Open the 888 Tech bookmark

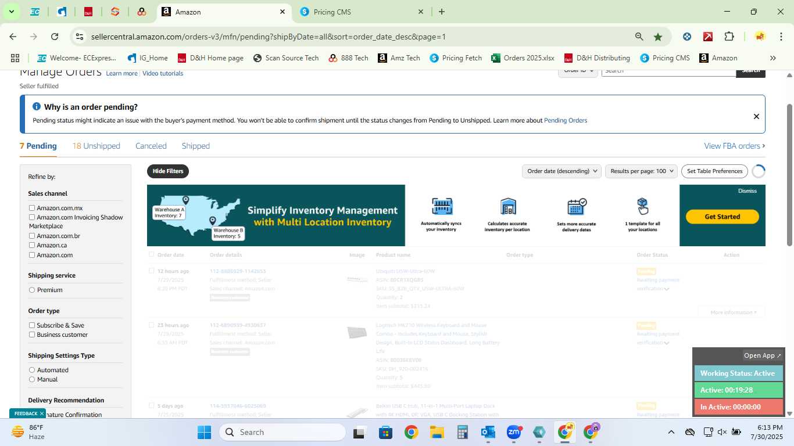click(x=348, y=58)
